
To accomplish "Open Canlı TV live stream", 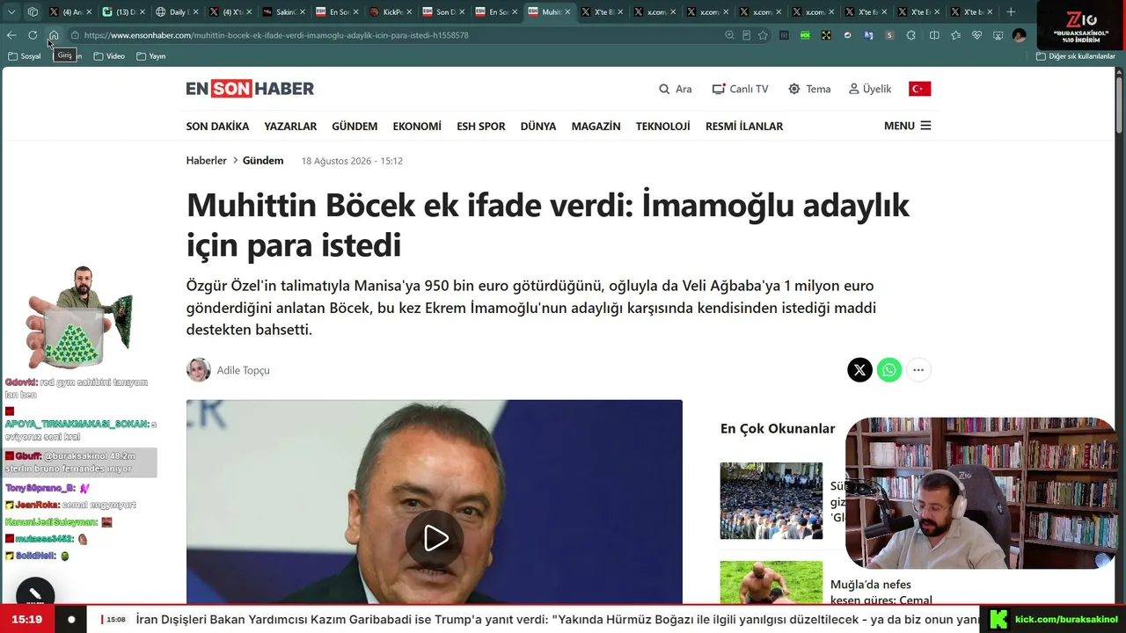I will click(x=740, y=89).
